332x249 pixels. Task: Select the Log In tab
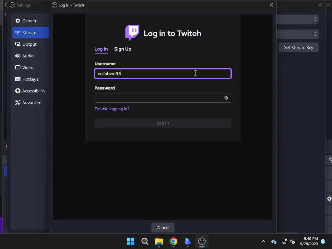click(x=101, y=49)
